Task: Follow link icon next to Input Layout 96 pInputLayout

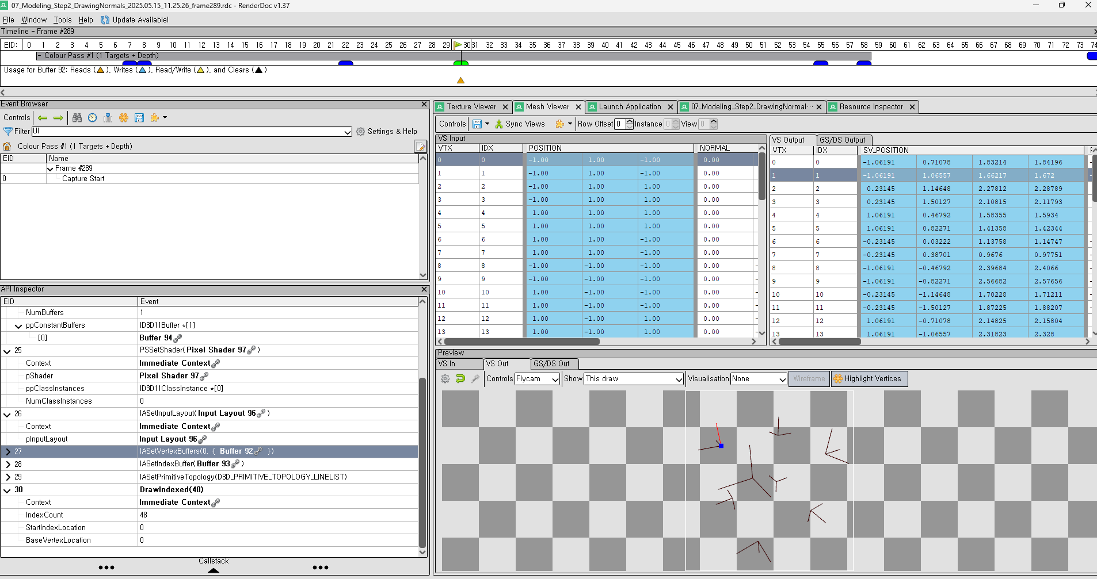Action: pyautogui.click(x=202, y=439)
